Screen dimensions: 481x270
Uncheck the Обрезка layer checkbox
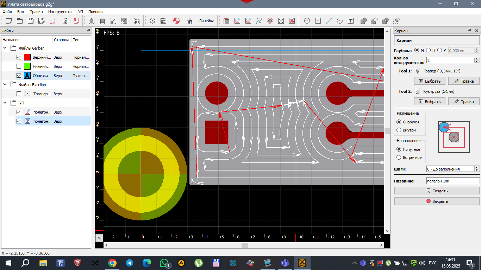[x=19, y=76]
